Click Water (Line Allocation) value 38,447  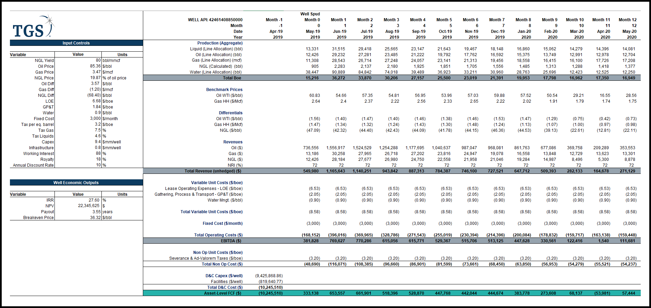(x=312, y=72)
